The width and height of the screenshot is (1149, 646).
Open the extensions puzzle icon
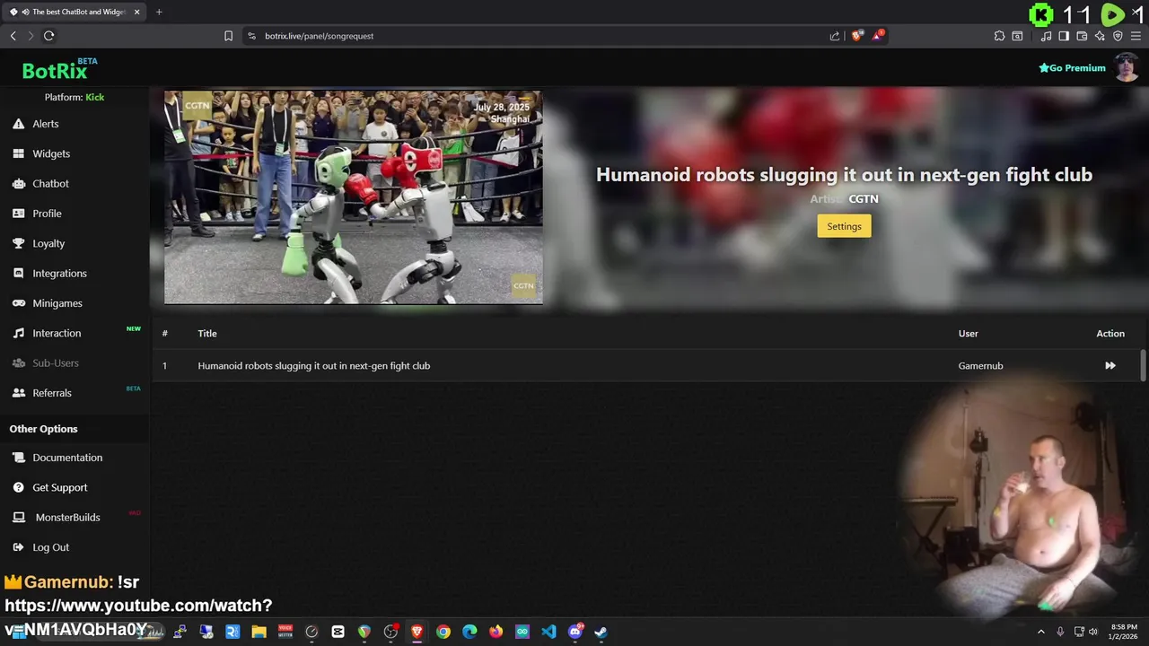(999, 36)
